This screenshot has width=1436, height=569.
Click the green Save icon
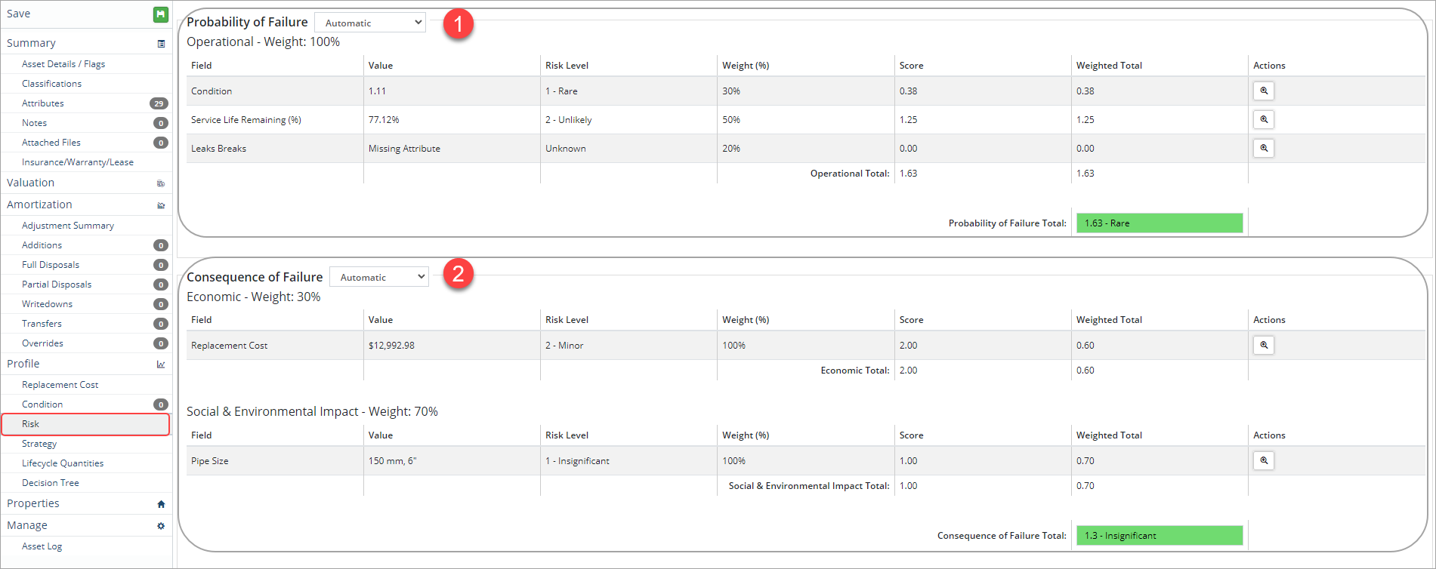(x=160, y=14)
